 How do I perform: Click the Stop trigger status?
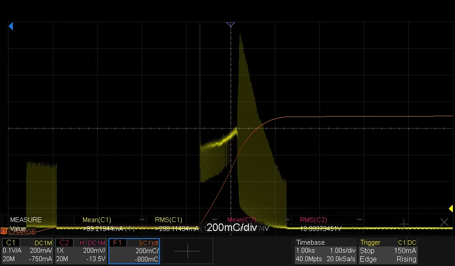[367, 250]
